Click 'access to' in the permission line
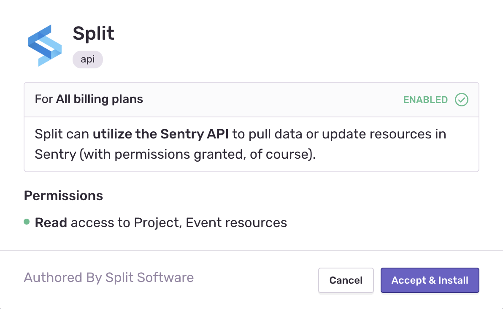The width and height of the screenshot is (503, 309). click(x=100, y=222)
